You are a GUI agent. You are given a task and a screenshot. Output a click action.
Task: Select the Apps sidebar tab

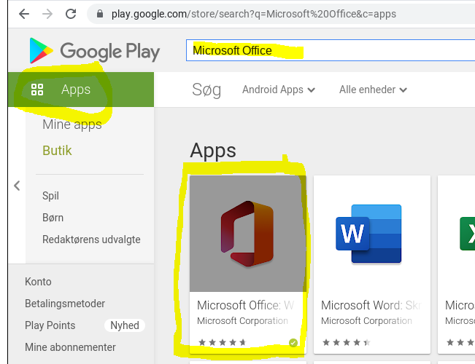[81, 90]
